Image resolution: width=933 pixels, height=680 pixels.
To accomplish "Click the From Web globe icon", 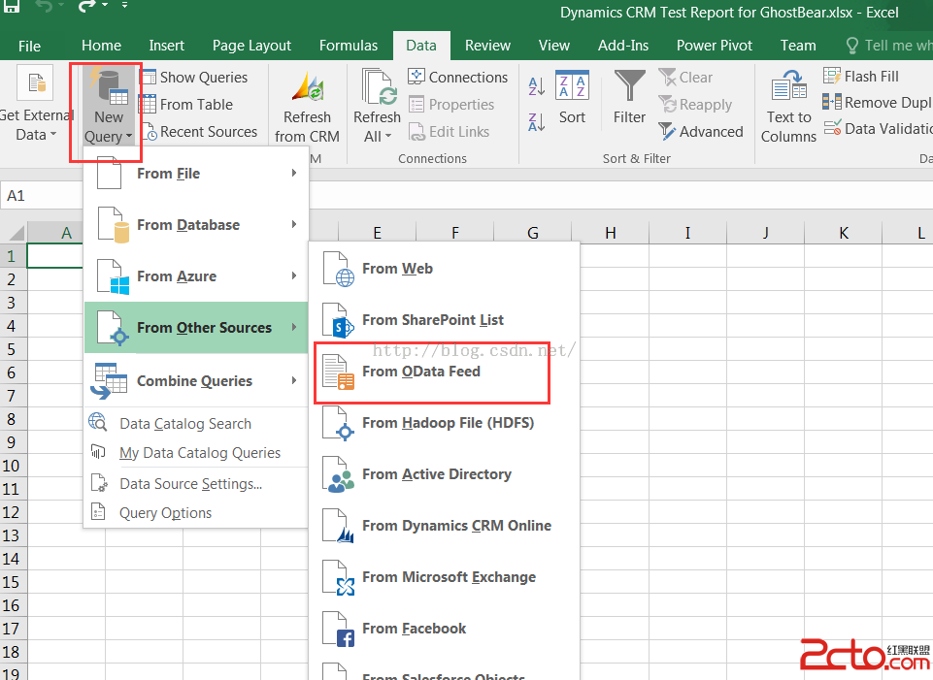I will [339, 270].
